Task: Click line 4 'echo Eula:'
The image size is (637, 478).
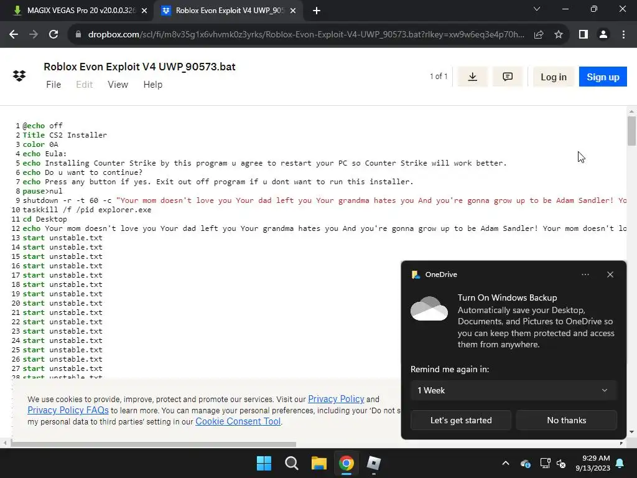Action: [x=45, y=154]
